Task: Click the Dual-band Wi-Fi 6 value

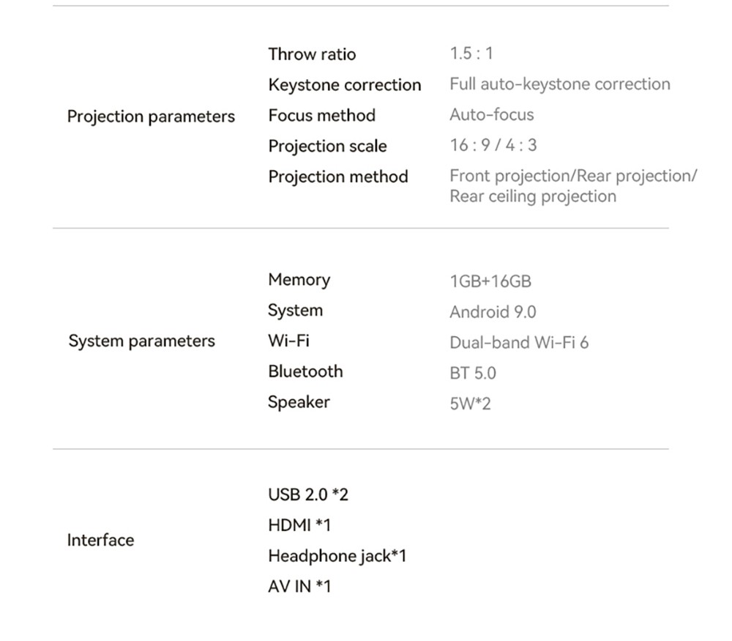Action: pyautogui.click(x=518, y=342)
